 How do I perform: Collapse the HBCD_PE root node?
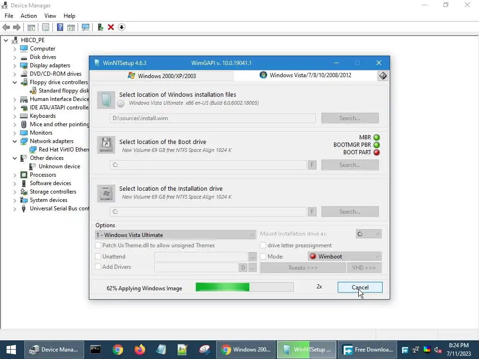6,40
